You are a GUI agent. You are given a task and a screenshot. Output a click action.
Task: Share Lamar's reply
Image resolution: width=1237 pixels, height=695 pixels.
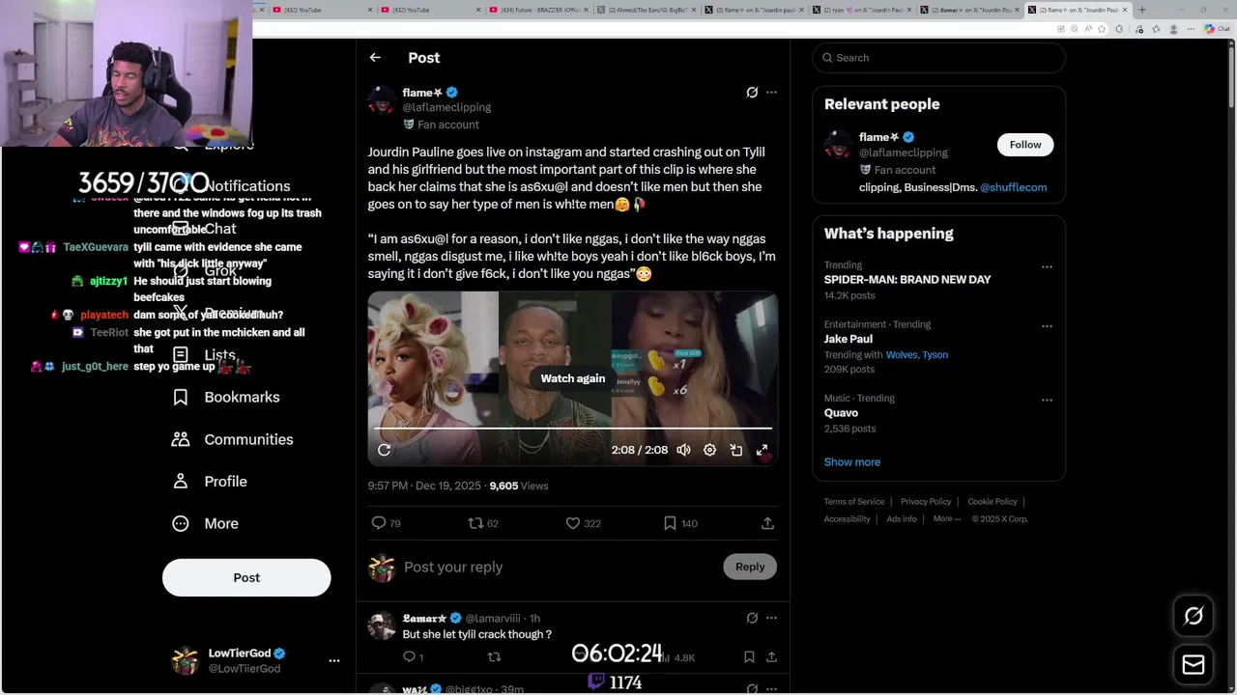coord(771,657)
